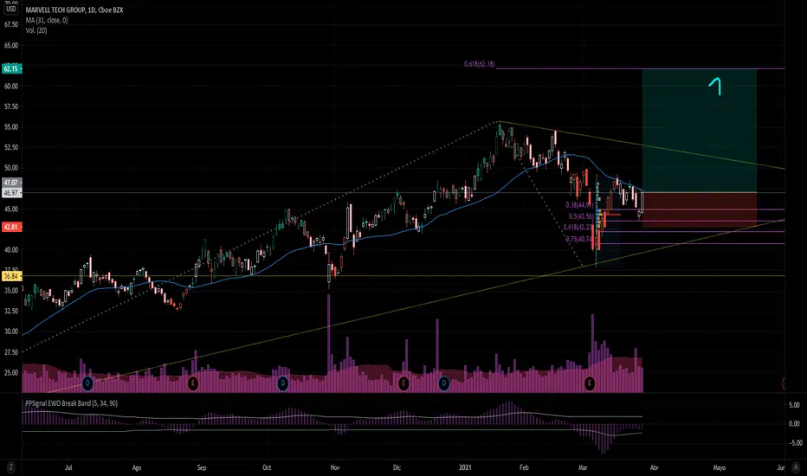
Task: Click the green 62.15 price label
Action: point(10,68)
